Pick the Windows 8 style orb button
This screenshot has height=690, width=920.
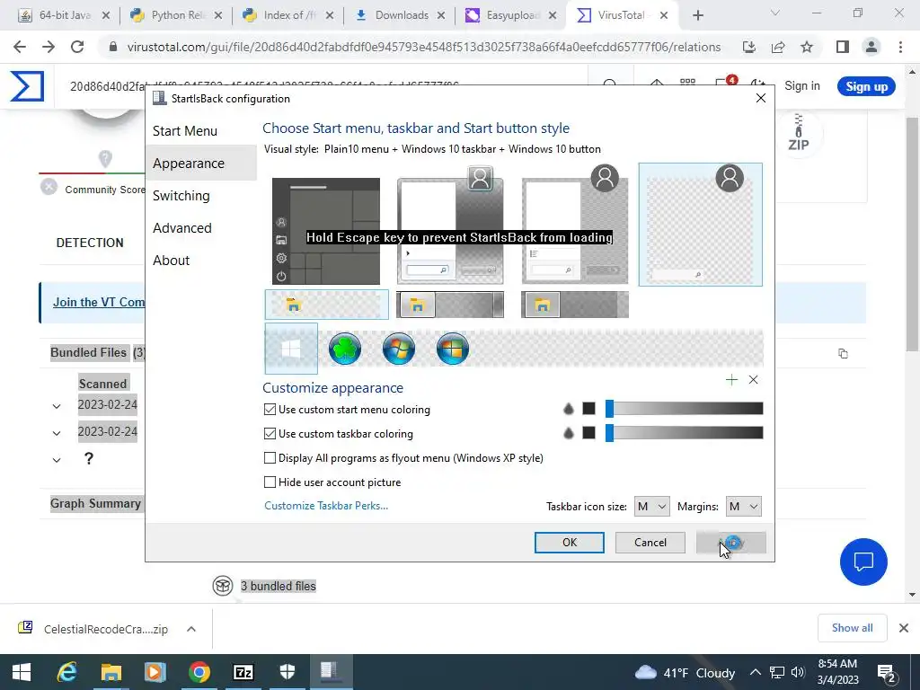453,349
